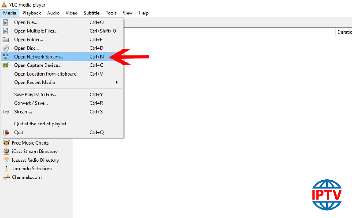Viewport: 352px width, 218px height.
Task: Click the Open File play icon
Action: 6,22
